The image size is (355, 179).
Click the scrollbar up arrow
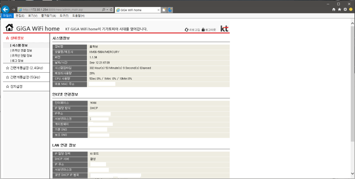[352, 23]
